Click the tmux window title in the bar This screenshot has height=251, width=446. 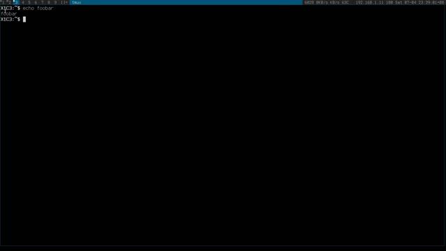(x=76, y=2)
